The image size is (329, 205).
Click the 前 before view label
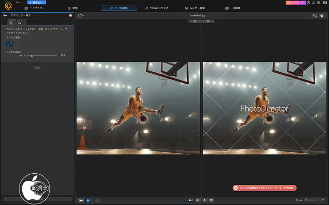pos(195,21)
